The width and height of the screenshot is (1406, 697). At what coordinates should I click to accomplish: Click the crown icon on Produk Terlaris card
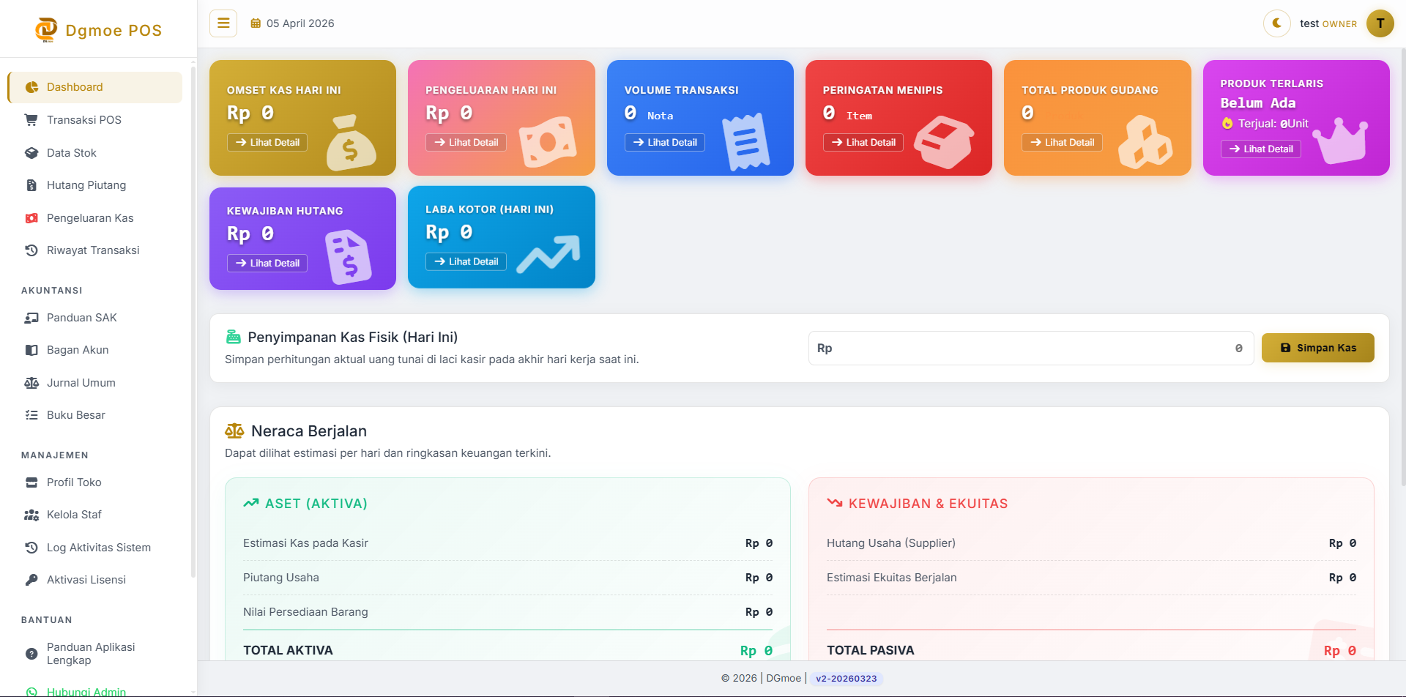pyautogui.click(x=1339, y=140)
